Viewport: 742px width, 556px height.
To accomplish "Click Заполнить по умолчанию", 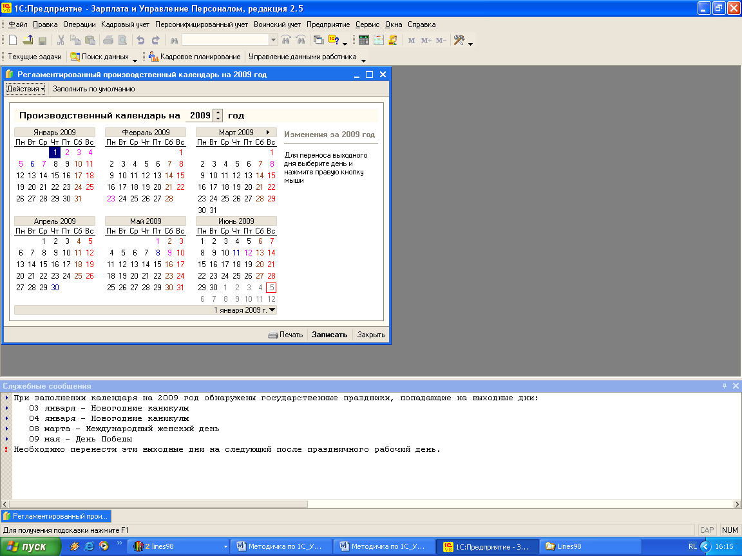I will coord(93,89).
